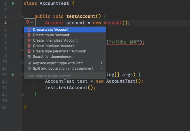
Task: Click the red error bulb on line 4
Action: pyautogui.click(x=28, y=22)
